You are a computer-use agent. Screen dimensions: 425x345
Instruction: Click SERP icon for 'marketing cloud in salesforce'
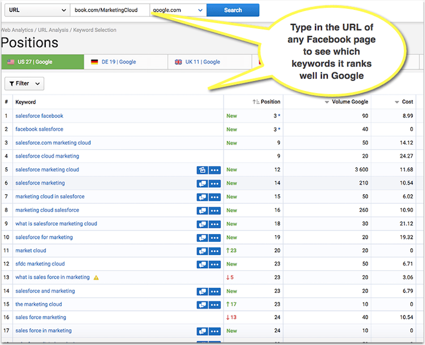(x=202, y=197)
